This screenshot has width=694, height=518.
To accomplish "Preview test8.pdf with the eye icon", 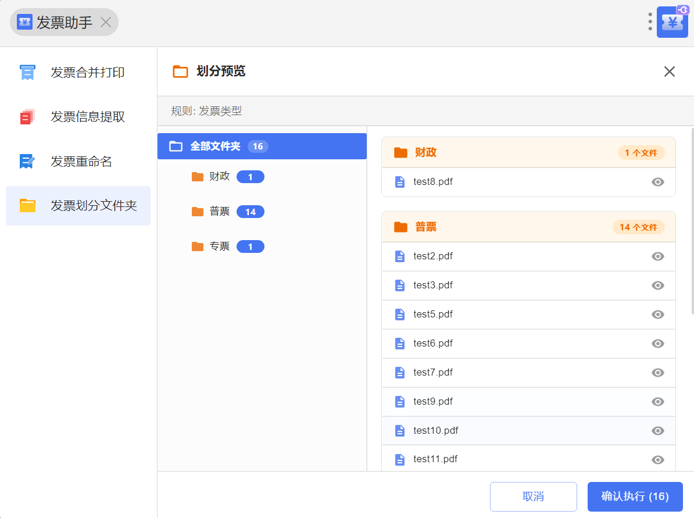I will click(x=657, y=182).
